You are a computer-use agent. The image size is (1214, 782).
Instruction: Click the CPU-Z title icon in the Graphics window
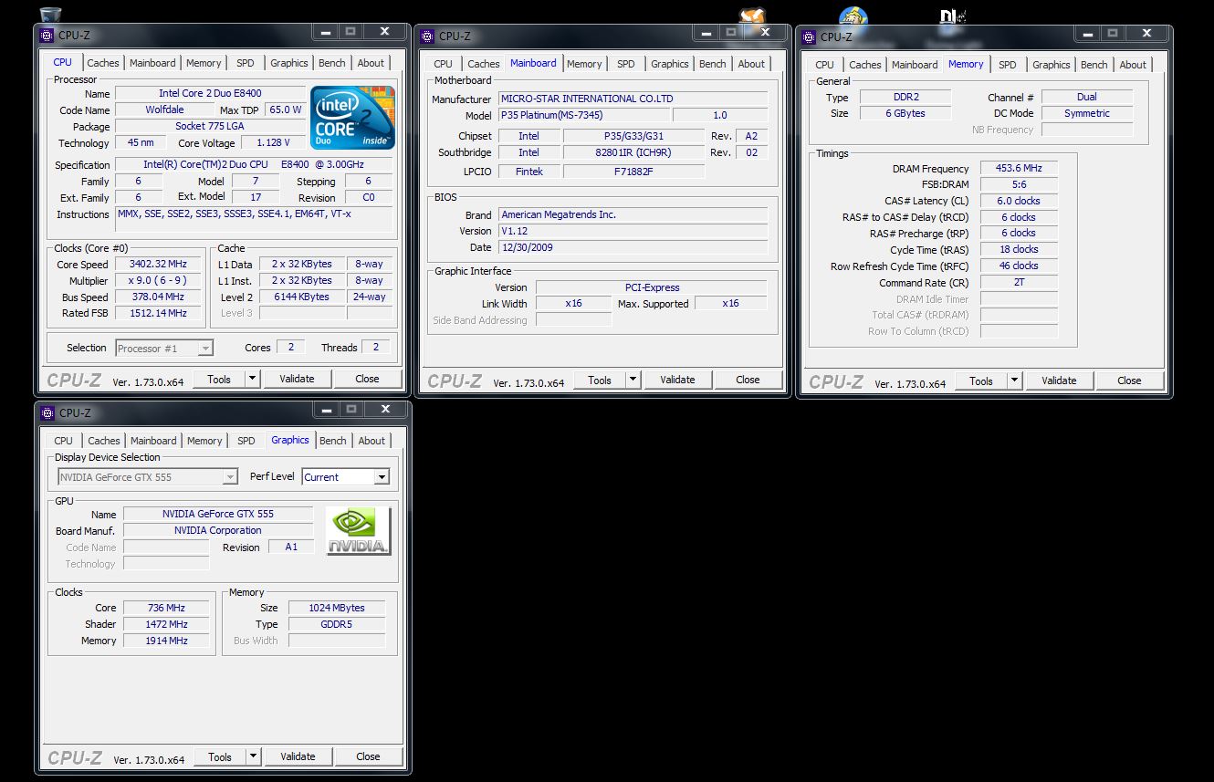coord(48,412)
